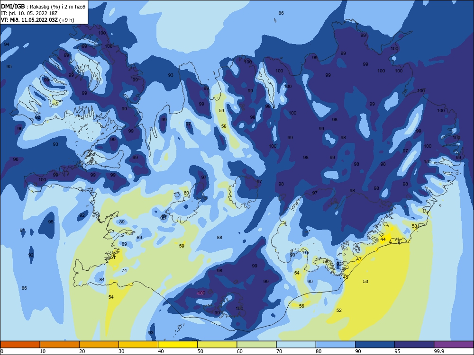Click the pale blue 70–80 legend swatch

tap(296, 345)
